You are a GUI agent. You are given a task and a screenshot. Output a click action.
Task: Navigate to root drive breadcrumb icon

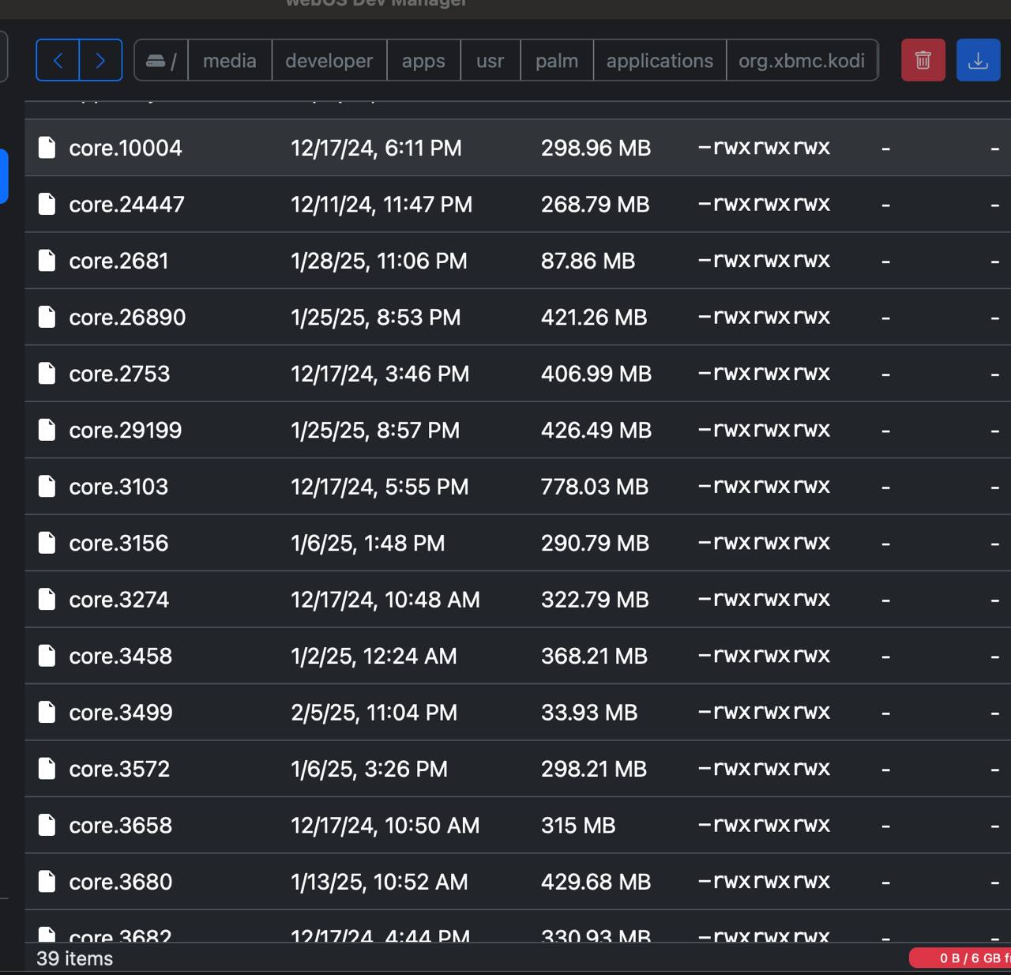[161, 61]
